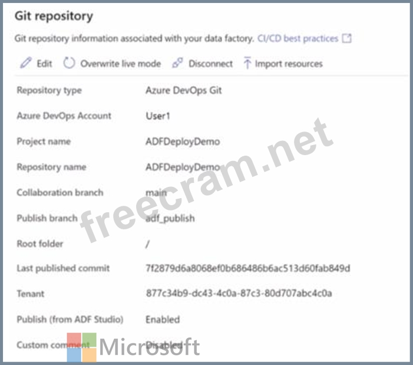This screenshot has width=413, height=365.
Task: Click the Edit pencil icon
Action: pyautogui.click(x=25, y=64)
